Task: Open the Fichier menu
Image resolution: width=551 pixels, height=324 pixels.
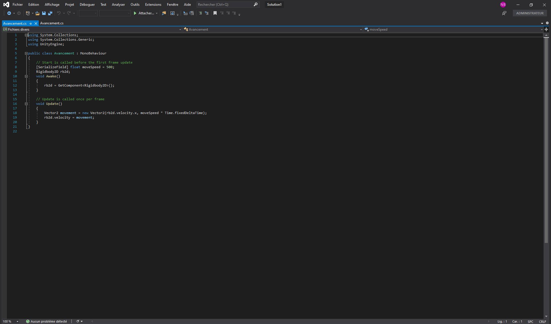Action: click(18, 5)
